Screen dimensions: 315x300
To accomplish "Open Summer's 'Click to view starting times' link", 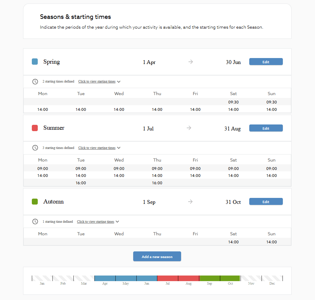I will (x=97, y=148).
